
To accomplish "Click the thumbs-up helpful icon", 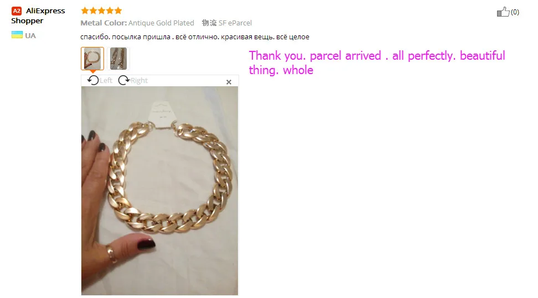I will 503,12.
